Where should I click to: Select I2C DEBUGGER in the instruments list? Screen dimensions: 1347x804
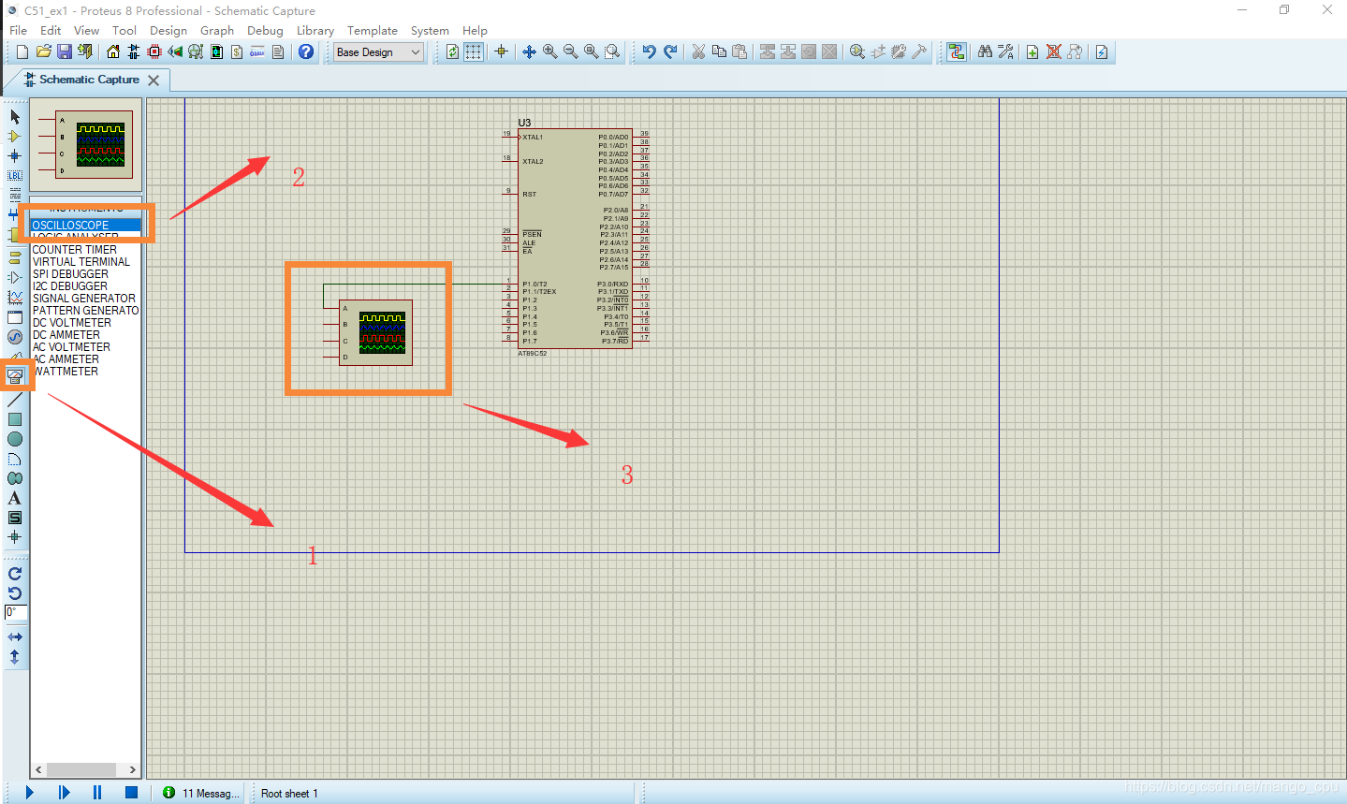(x=70, y=286)
